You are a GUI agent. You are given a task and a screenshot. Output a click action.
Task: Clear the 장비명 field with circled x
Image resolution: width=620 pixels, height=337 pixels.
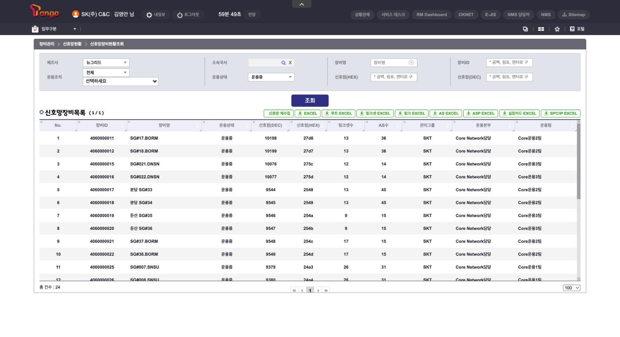click(411, 63)
